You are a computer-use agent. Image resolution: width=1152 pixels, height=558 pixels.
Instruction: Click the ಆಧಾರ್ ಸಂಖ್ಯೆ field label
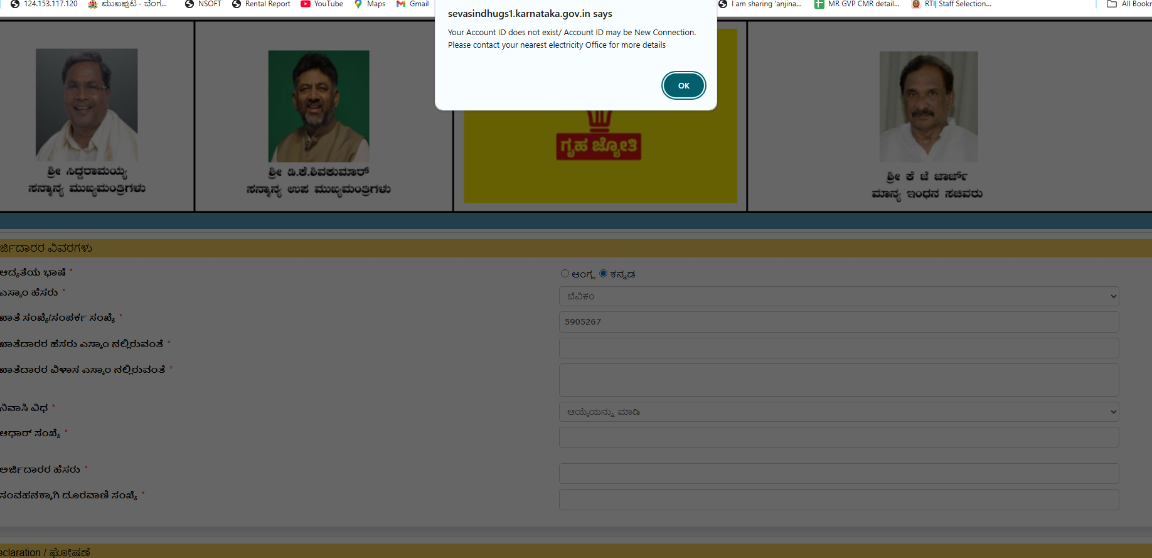[30, 434]
